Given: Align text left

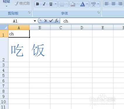Looking at the screenshot, I should coord(107,4).
